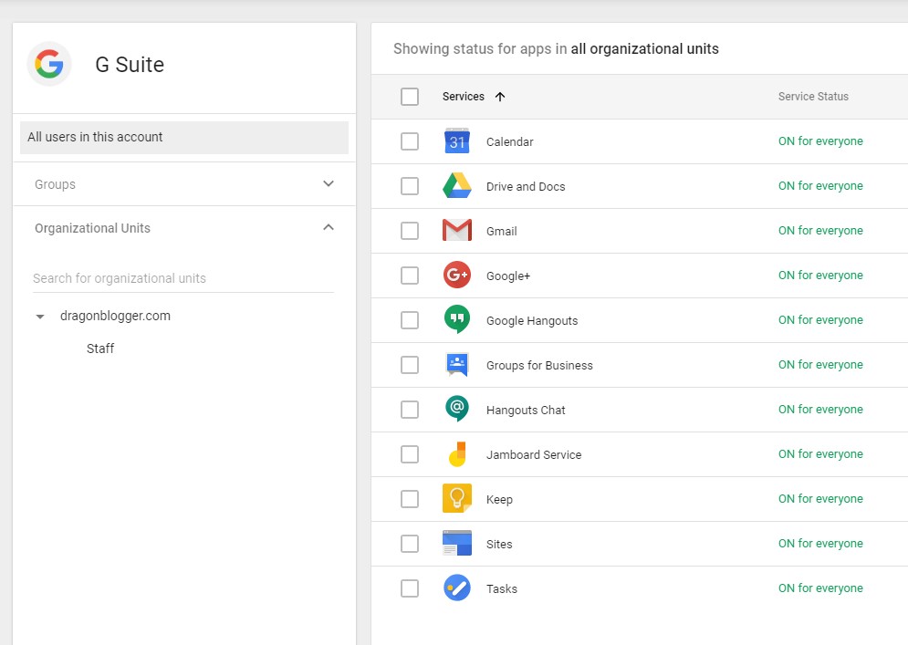Click Calendar's ON for everyone status
This screenshot has height=645, width=908.
[x=820, y=141]
